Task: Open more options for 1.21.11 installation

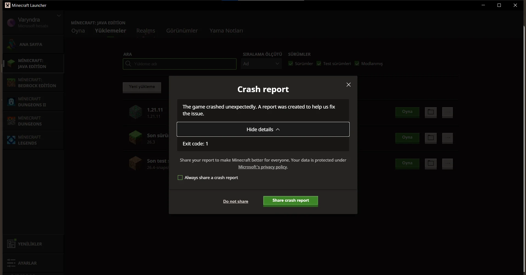Action: 448,112
